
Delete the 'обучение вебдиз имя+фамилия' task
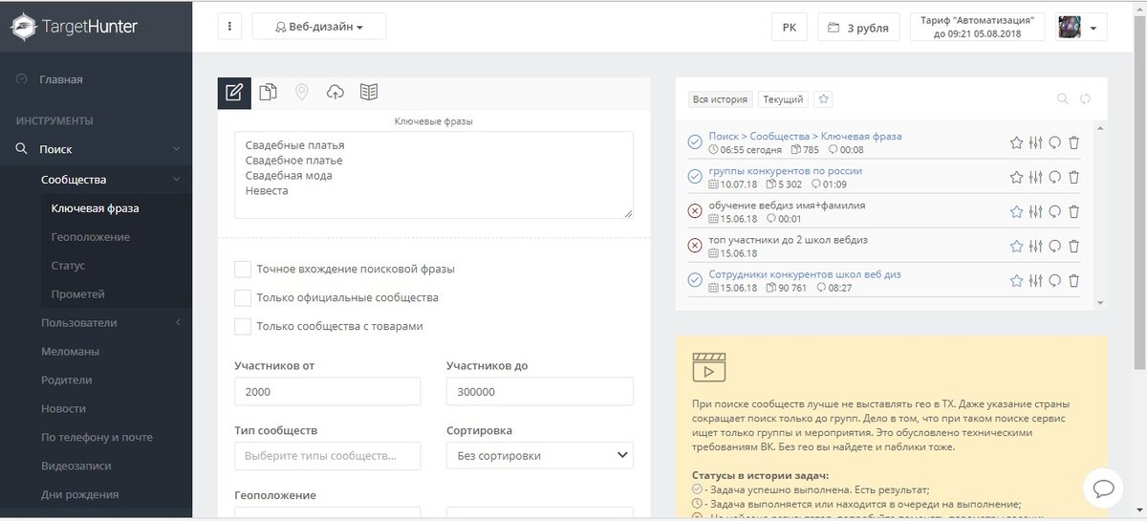coord(1074,211)
